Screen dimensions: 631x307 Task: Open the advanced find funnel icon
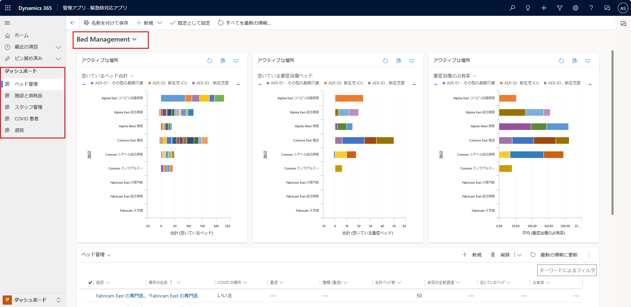tap(560, 8)
